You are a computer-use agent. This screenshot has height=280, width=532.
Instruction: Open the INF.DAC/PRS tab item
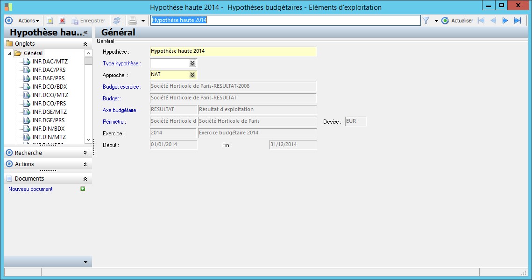point(49,70)
